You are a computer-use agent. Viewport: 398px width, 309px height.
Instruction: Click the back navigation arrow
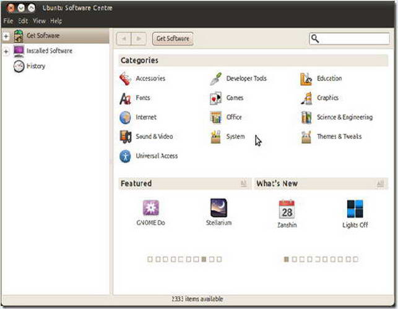pos(125,38)
